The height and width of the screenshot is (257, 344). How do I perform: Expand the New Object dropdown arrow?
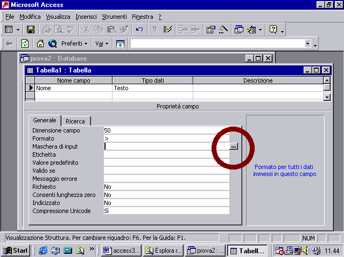tap(260, 30)
